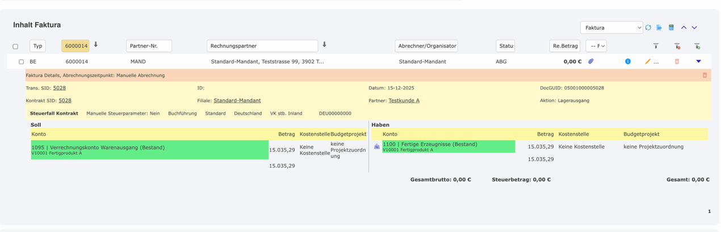This screenshot has height=232, width=721.
Task: Open the Standard-Mandant Filiale link
Action: pos(237,100)
